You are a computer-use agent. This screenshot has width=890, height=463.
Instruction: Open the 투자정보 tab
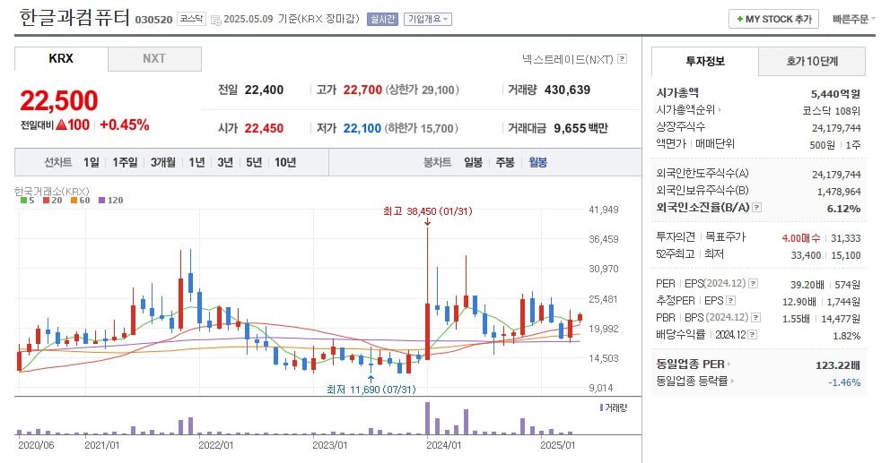coord(705,61)
